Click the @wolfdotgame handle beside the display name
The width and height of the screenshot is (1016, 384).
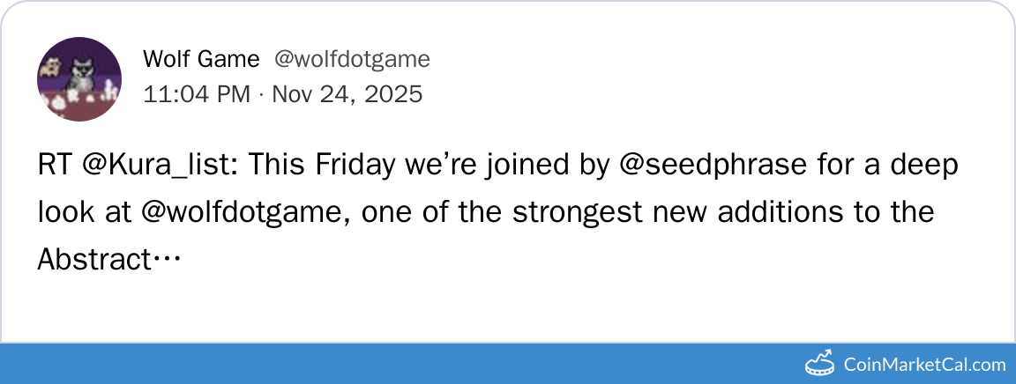coord(352,60)
